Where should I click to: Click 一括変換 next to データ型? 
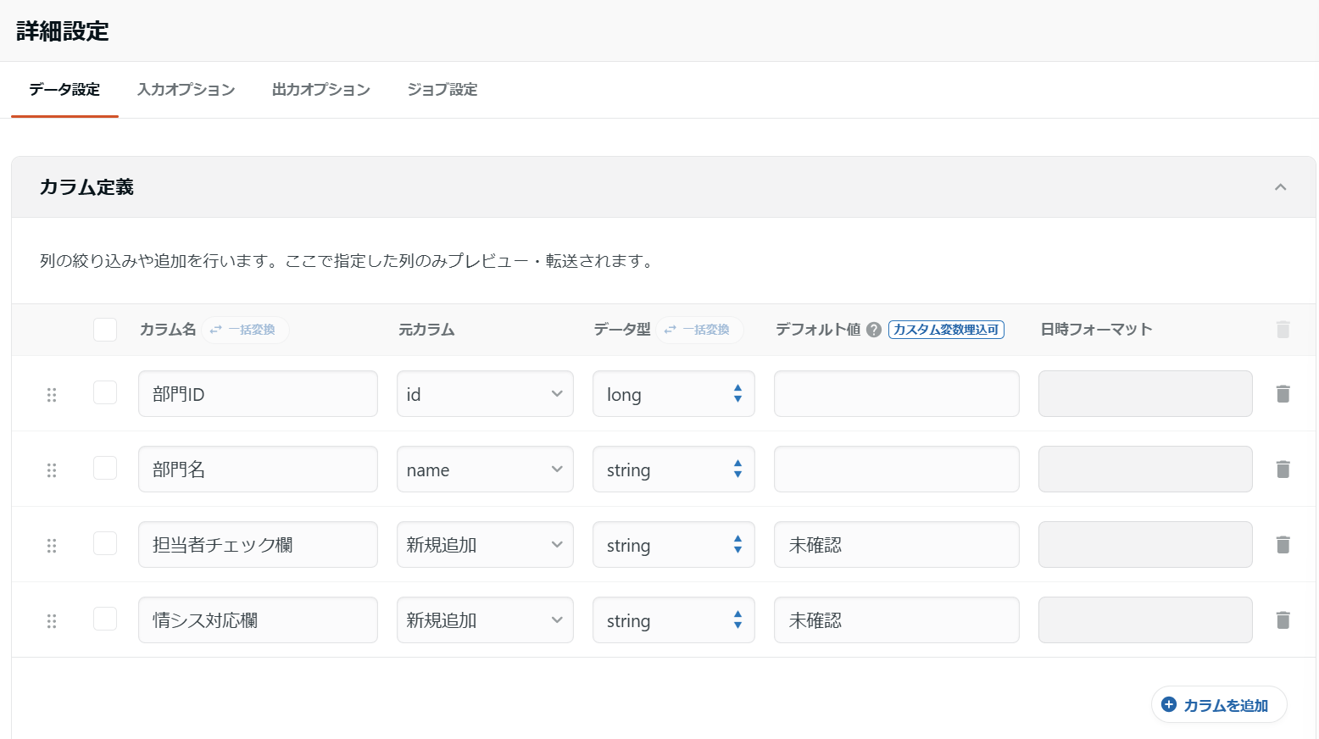(x=699, y=330)
